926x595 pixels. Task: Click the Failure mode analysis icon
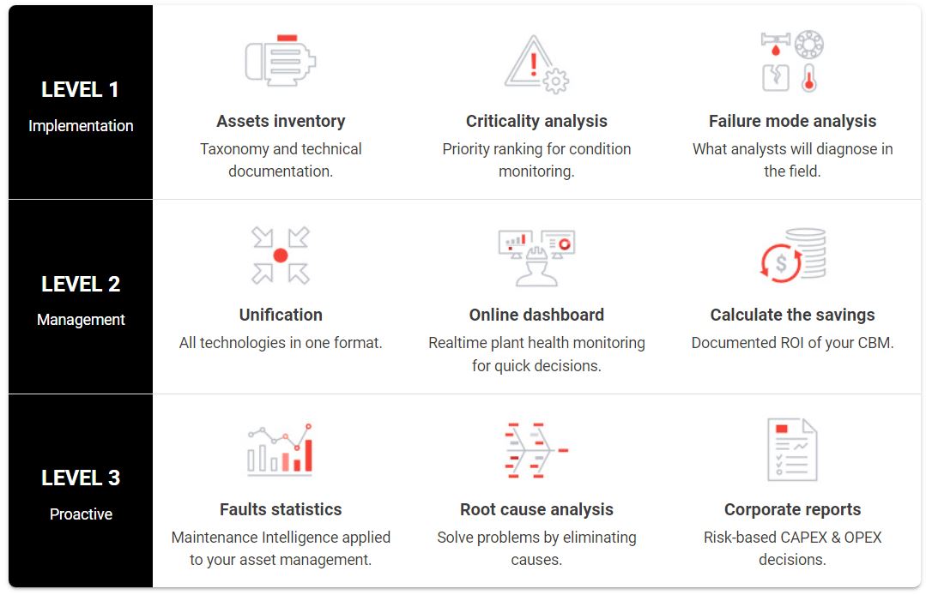coord(792,61)
